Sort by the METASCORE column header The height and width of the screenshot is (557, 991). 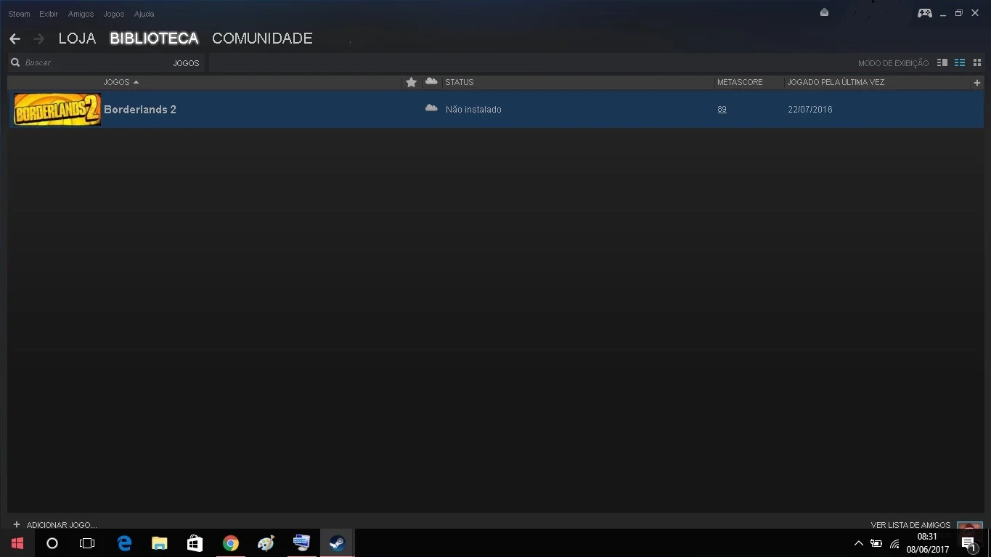pyautogui.click(x=740, y=83)
